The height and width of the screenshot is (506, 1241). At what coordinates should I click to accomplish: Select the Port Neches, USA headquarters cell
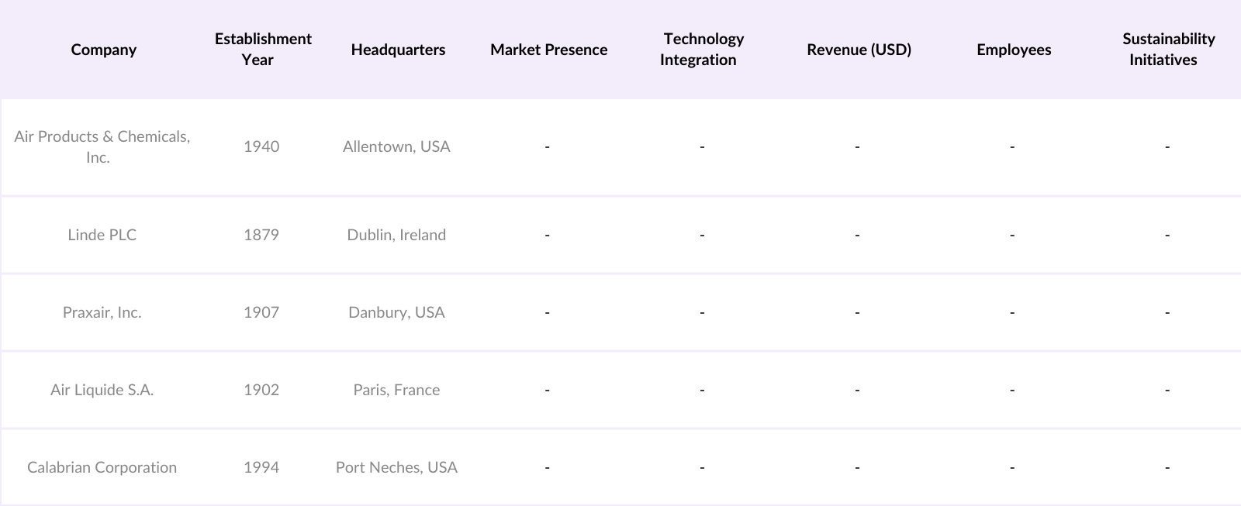(396, 467)
